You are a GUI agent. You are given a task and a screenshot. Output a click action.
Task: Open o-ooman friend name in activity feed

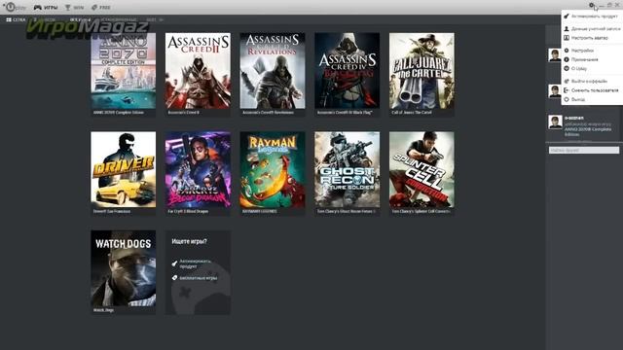[x=574, y=118]
